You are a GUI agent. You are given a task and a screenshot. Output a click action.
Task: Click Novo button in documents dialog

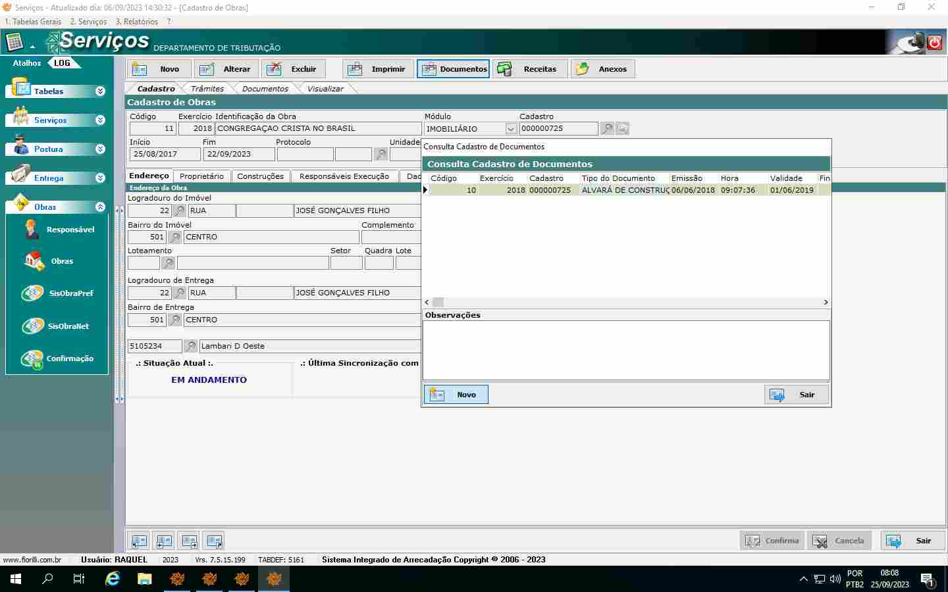click(x=456, y=395)
